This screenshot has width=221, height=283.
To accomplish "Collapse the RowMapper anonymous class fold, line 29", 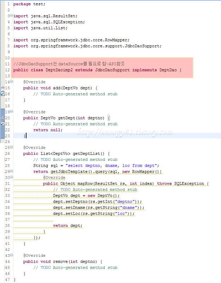I will click(x=11, y=171).
